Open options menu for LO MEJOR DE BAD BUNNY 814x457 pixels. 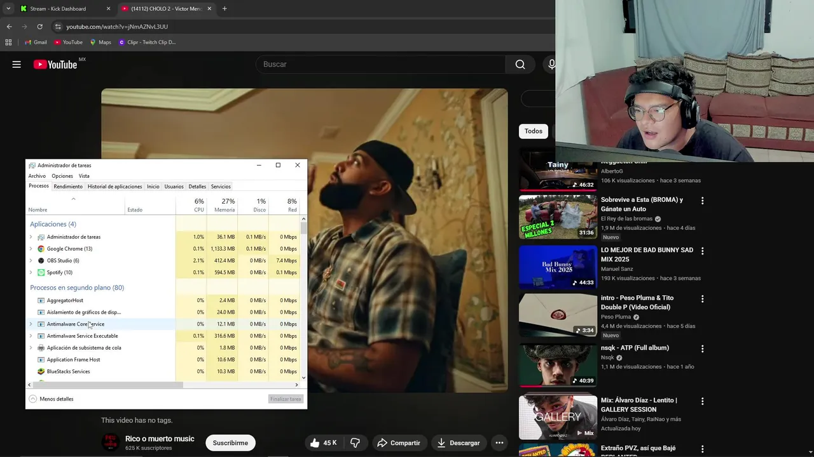pyautogui.click(x=703, y=251)
